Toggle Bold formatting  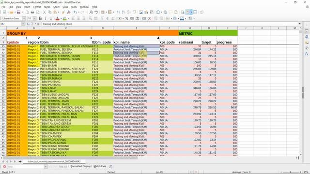40,18
